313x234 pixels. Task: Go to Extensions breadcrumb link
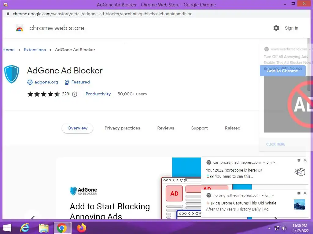click(x=35, y=50)
